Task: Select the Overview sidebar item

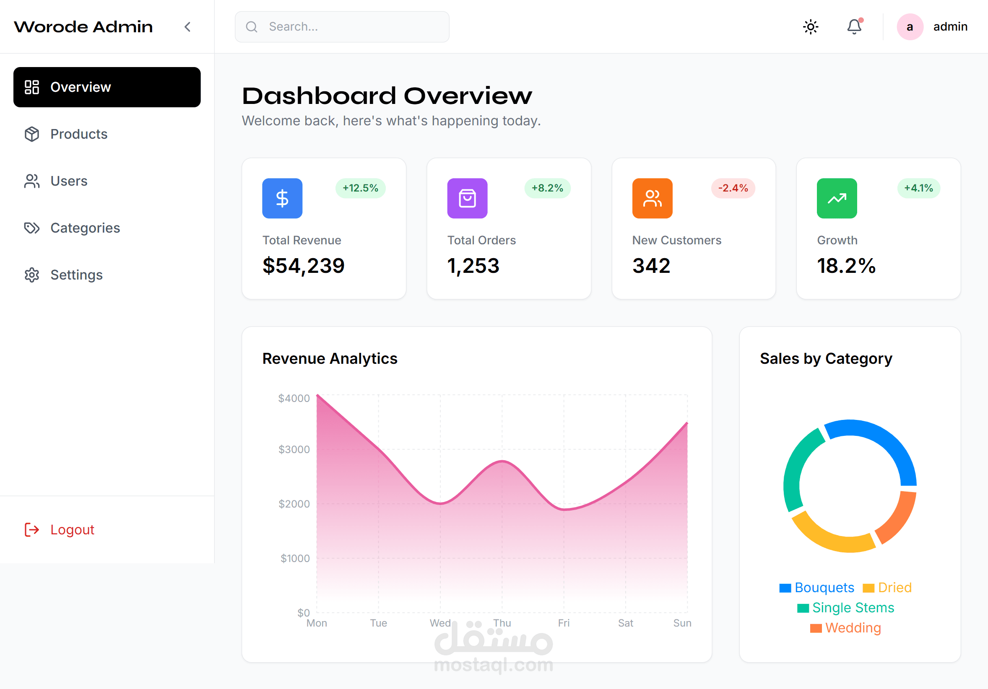Action: (x=107, y=87)
